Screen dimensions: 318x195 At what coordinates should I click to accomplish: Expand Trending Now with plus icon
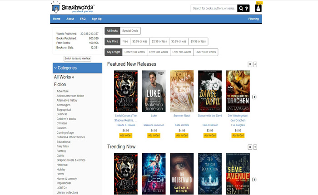[x=255, y=147]
